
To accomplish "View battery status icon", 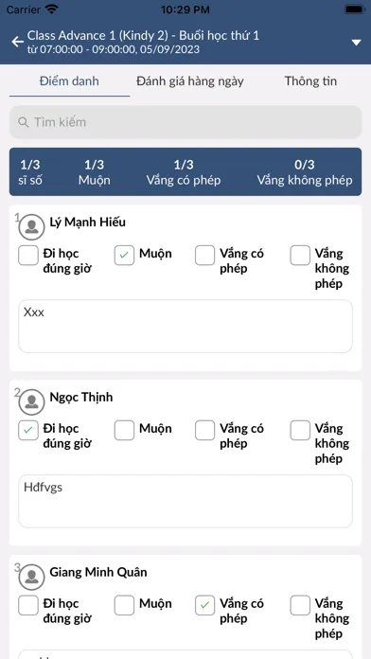I will tap(355, 9).
